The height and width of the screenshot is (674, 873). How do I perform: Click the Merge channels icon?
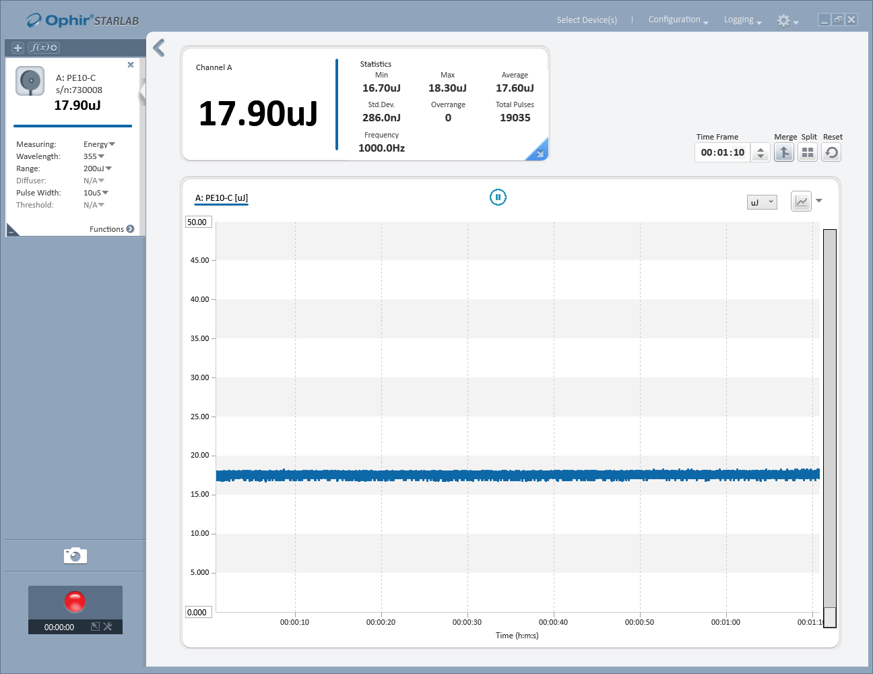[784, 152]
